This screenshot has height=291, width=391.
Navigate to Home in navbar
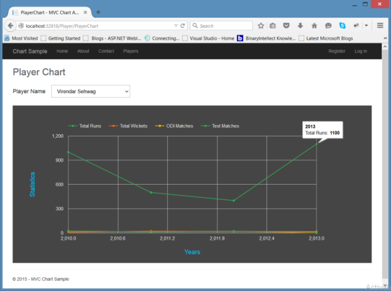pos(62,51)
